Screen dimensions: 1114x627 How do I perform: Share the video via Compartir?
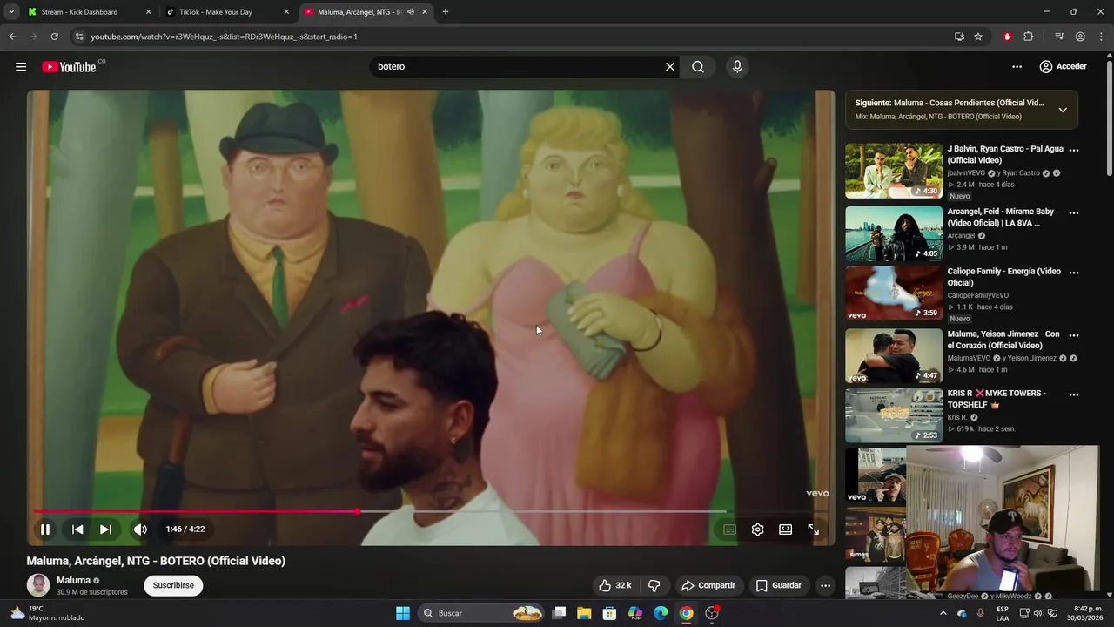click(708, 585)
